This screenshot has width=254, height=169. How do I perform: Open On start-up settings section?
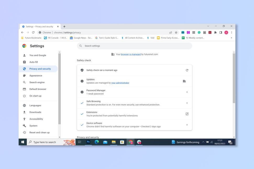coord(38,96)
